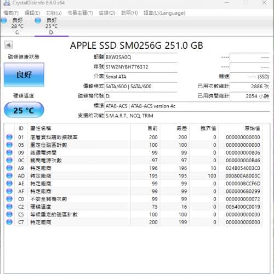The height and width of the screenshot is (274, 274).
Task: Click the firmware field BXW3SA0Q
Action: (141, 58)
